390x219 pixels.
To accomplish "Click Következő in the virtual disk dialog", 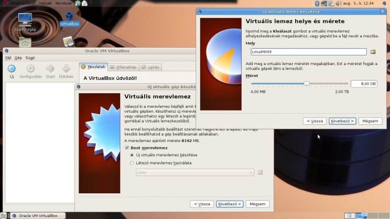I will pos(342,121).
